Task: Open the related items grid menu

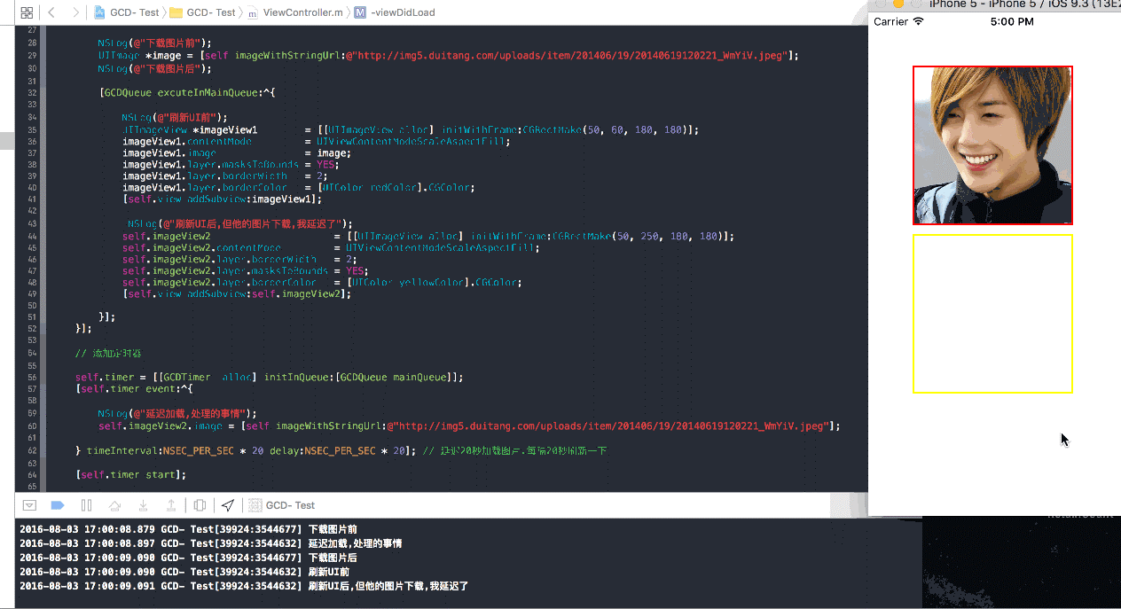Action: pos(26,12)
